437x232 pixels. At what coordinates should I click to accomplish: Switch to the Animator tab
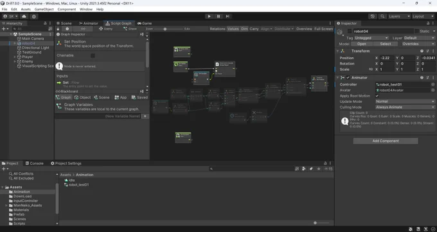click(x=89, y=23)
